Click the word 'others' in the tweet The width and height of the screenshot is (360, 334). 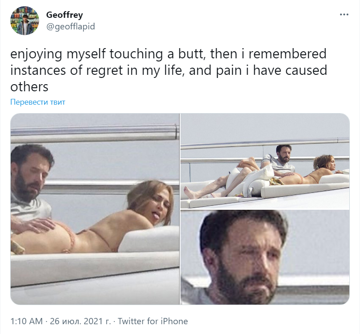pyautogui.click(x=29, y=87)
